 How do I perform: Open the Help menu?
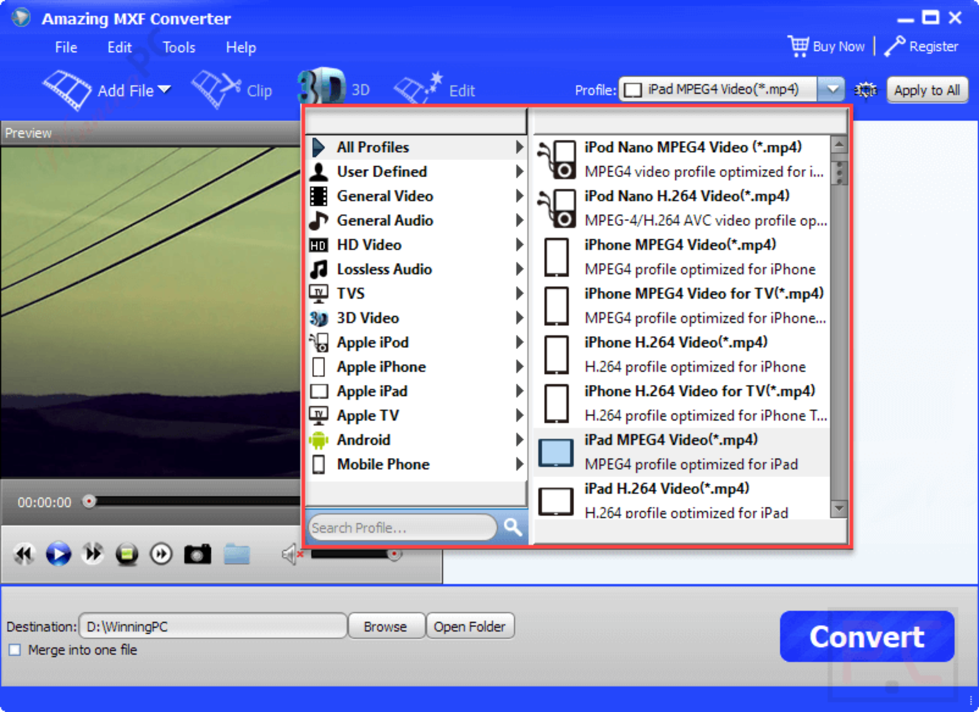pos(241,47)
